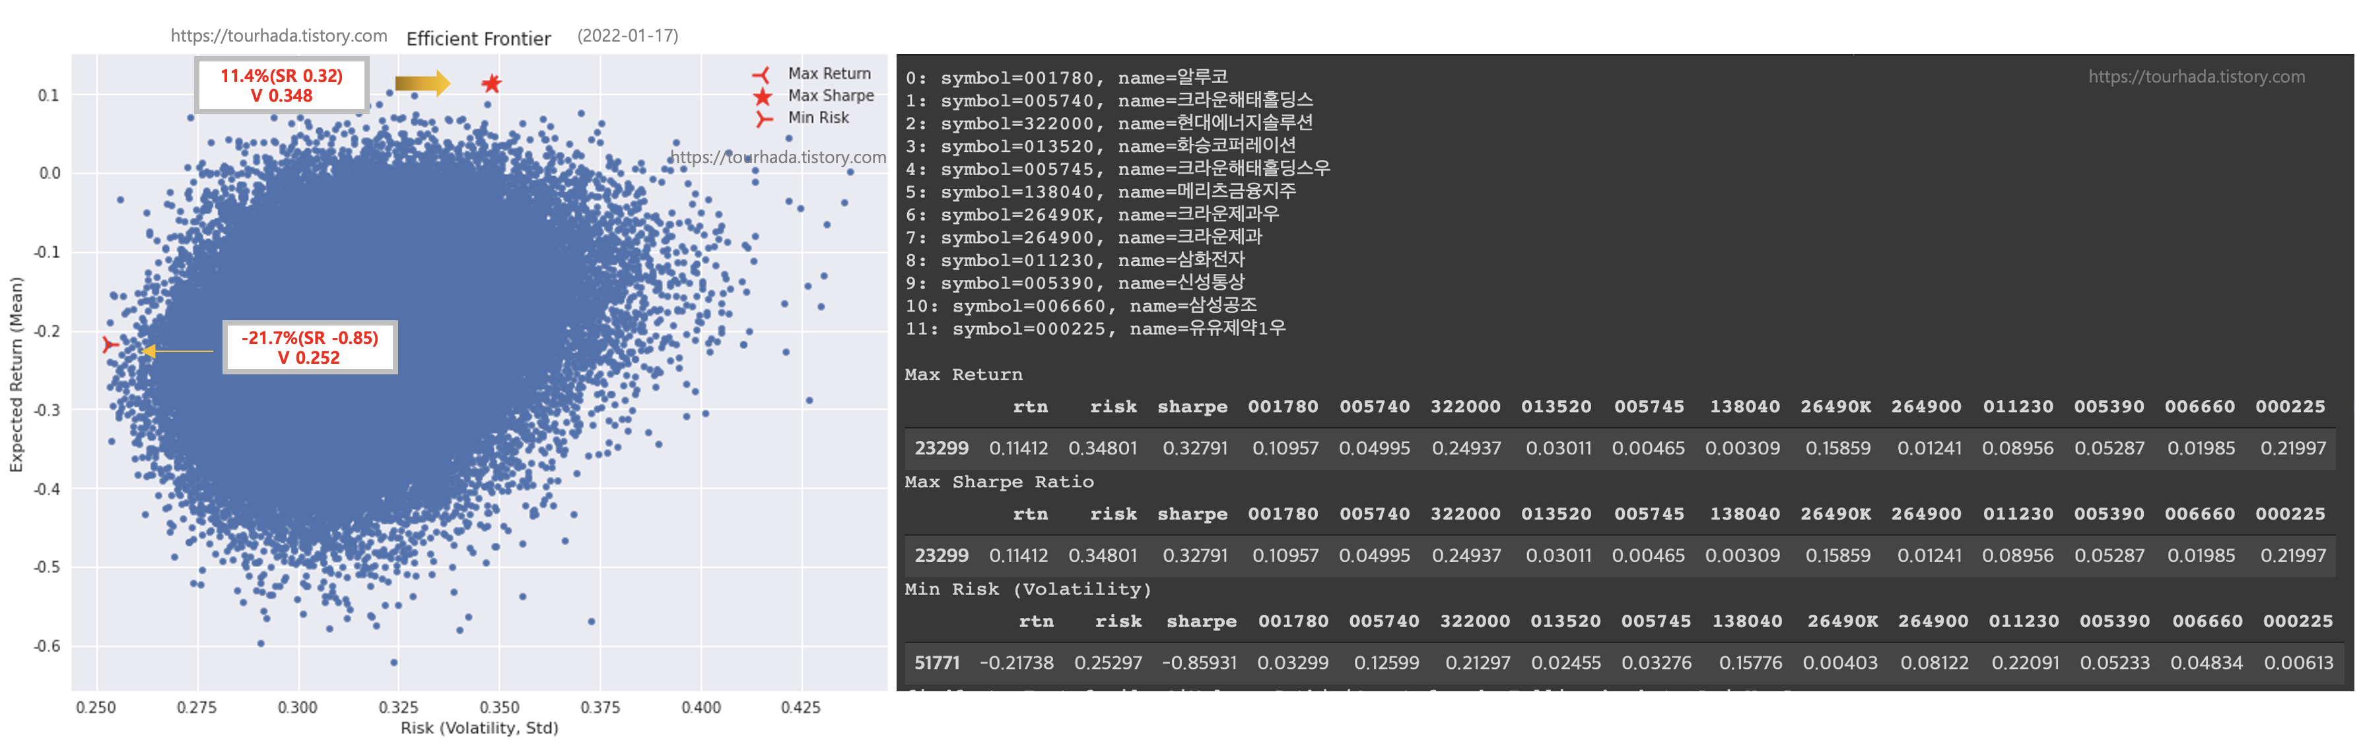Click the red Min Risk marker at plot's left edge
This screenshot has height=754, width=2361.
point(110,345)
